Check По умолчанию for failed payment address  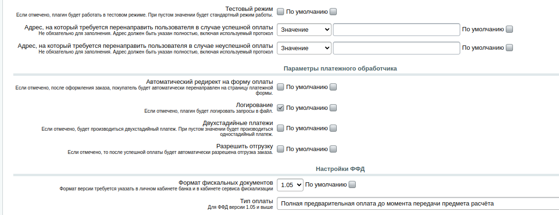point(510,48)
